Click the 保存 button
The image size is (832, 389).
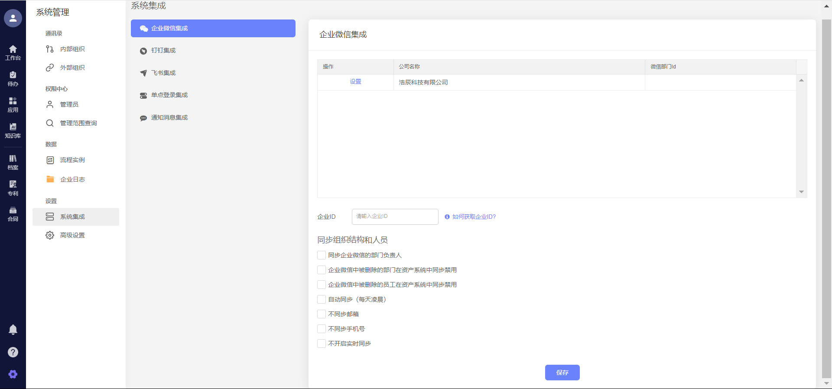point(562,373)
